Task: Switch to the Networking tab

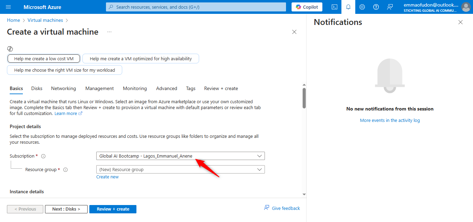Action: (x=63, y=88)
